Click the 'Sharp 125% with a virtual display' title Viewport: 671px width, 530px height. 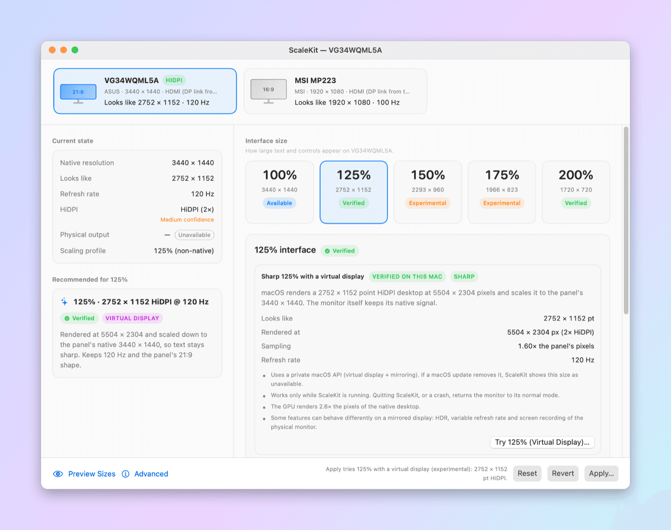tap(313, 276)
